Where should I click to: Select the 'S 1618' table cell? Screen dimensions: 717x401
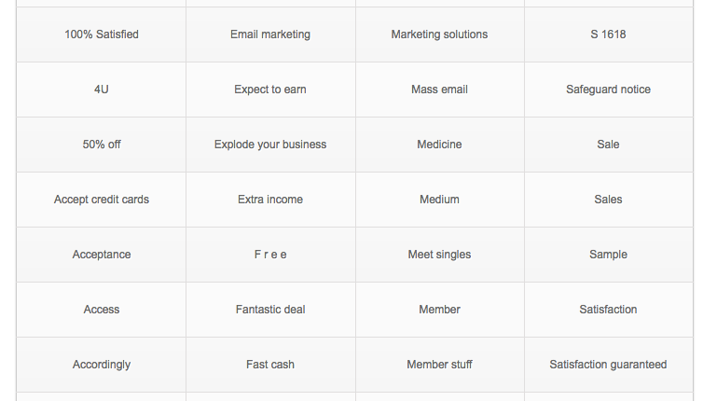609,35
